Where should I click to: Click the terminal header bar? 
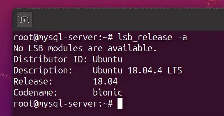[118, 19]
